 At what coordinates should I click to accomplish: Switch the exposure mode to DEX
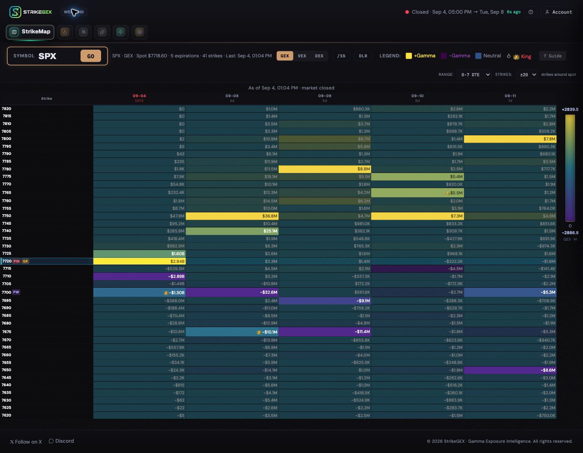click(x=319, y=56)
